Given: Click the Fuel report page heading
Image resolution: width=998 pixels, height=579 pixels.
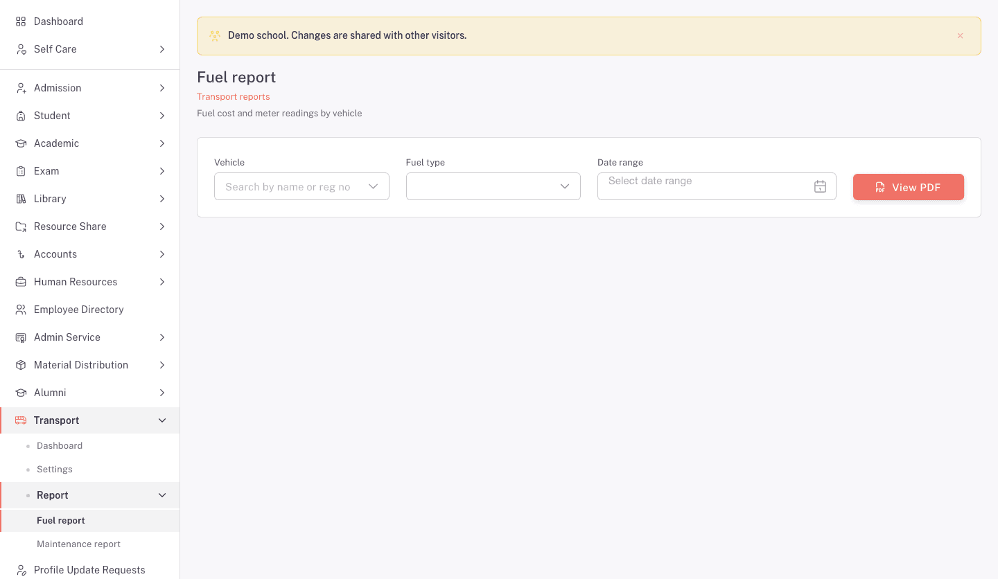Looking at the screenshot, I should 236,78.
